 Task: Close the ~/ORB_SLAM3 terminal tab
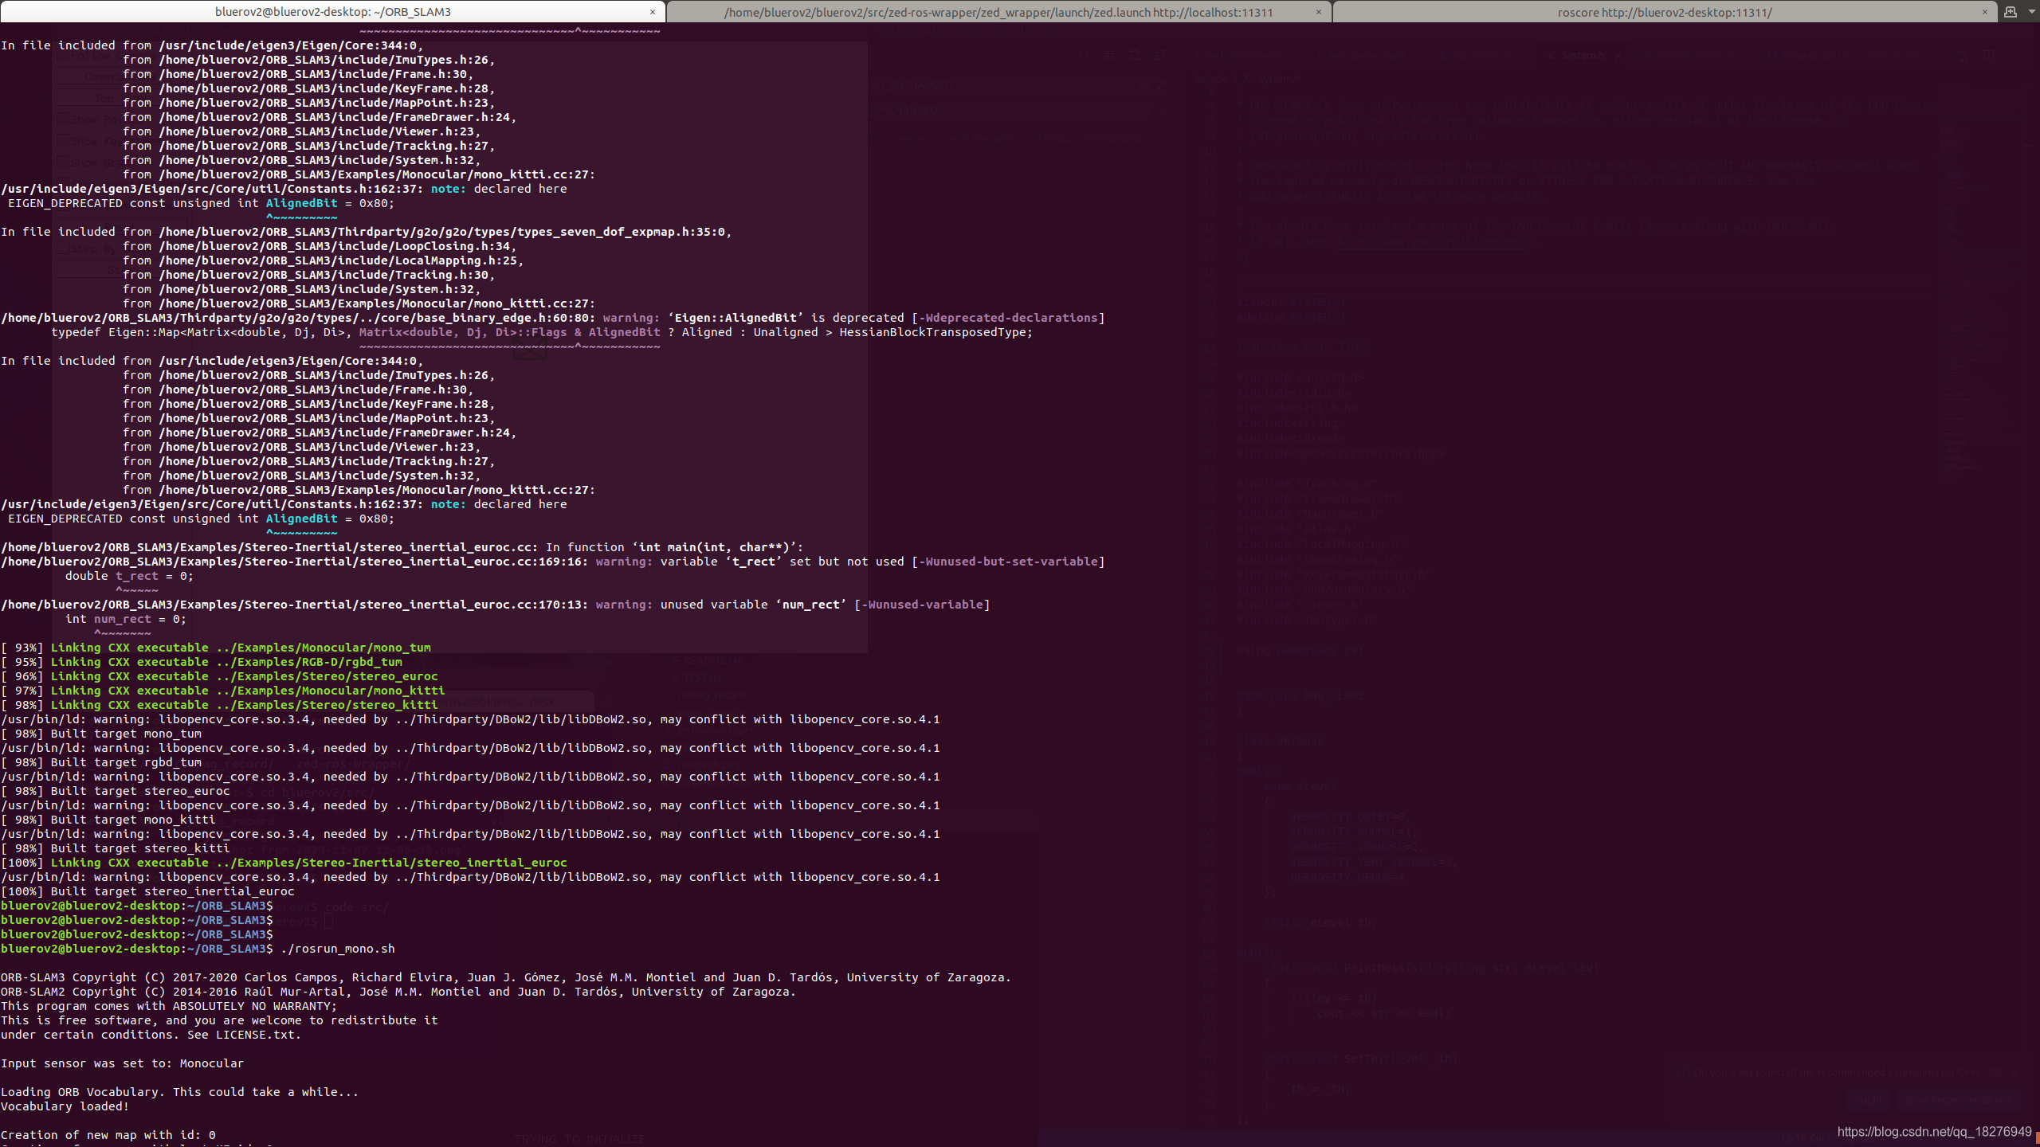pyautogui.click(x=652, y=12)
